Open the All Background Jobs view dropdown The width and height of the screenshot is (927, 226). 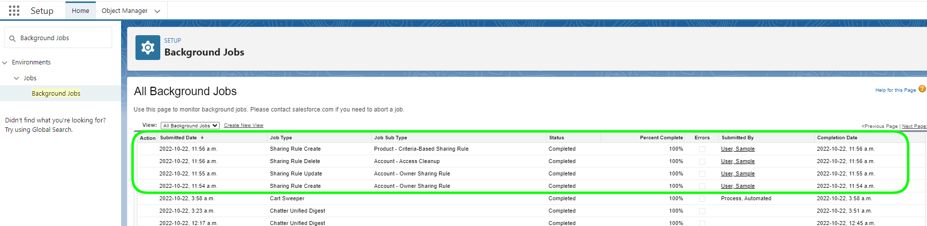190,126
